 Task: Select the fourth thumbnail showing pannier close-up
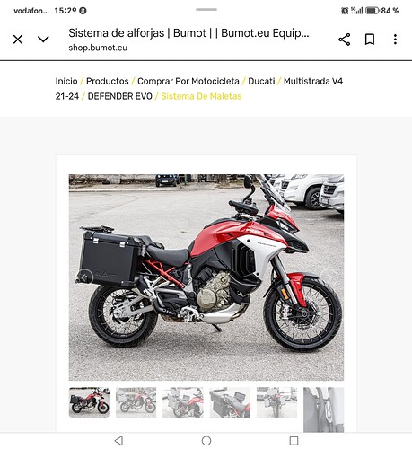[x=230, y=402]
